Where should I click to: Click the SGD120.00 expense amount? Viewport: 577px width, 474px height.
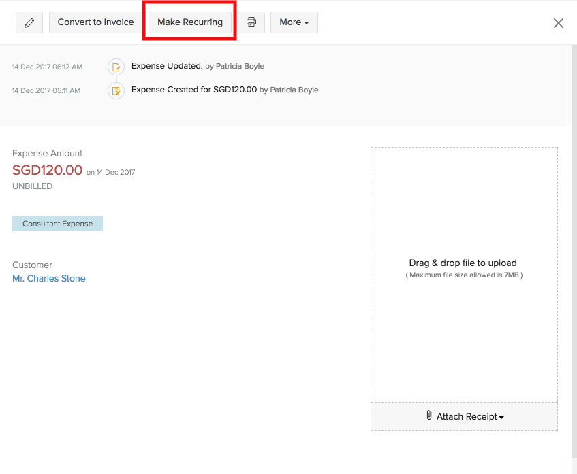tap(47, 170)
